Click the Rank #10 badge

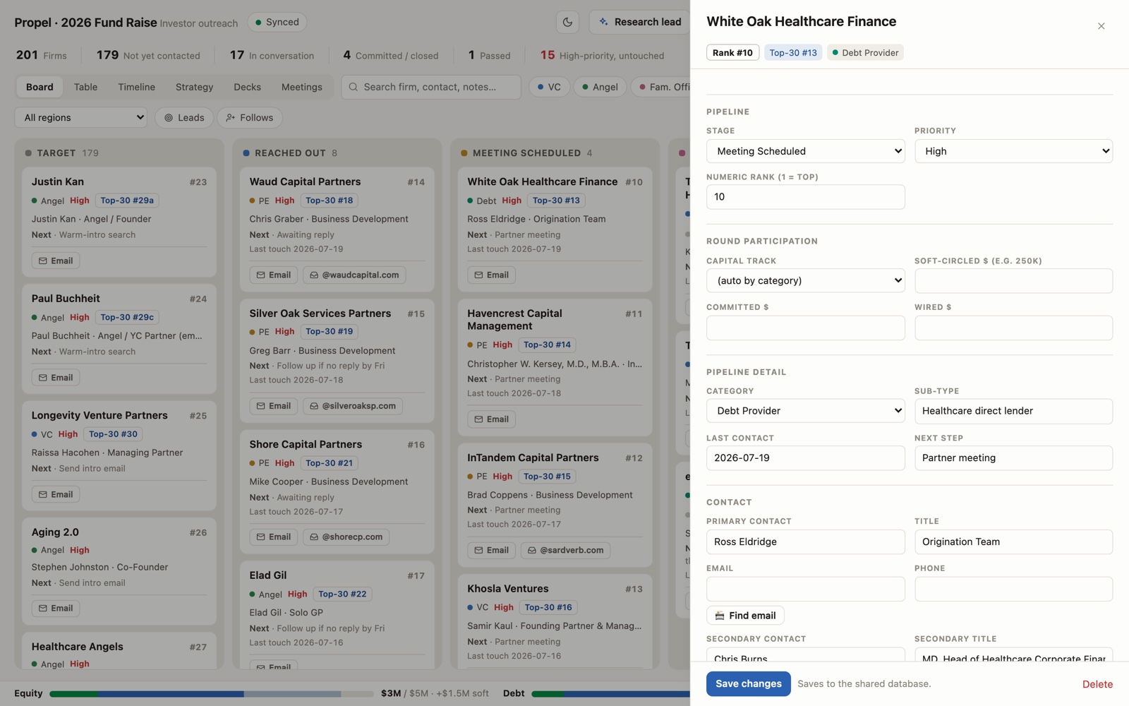[732, 52]
